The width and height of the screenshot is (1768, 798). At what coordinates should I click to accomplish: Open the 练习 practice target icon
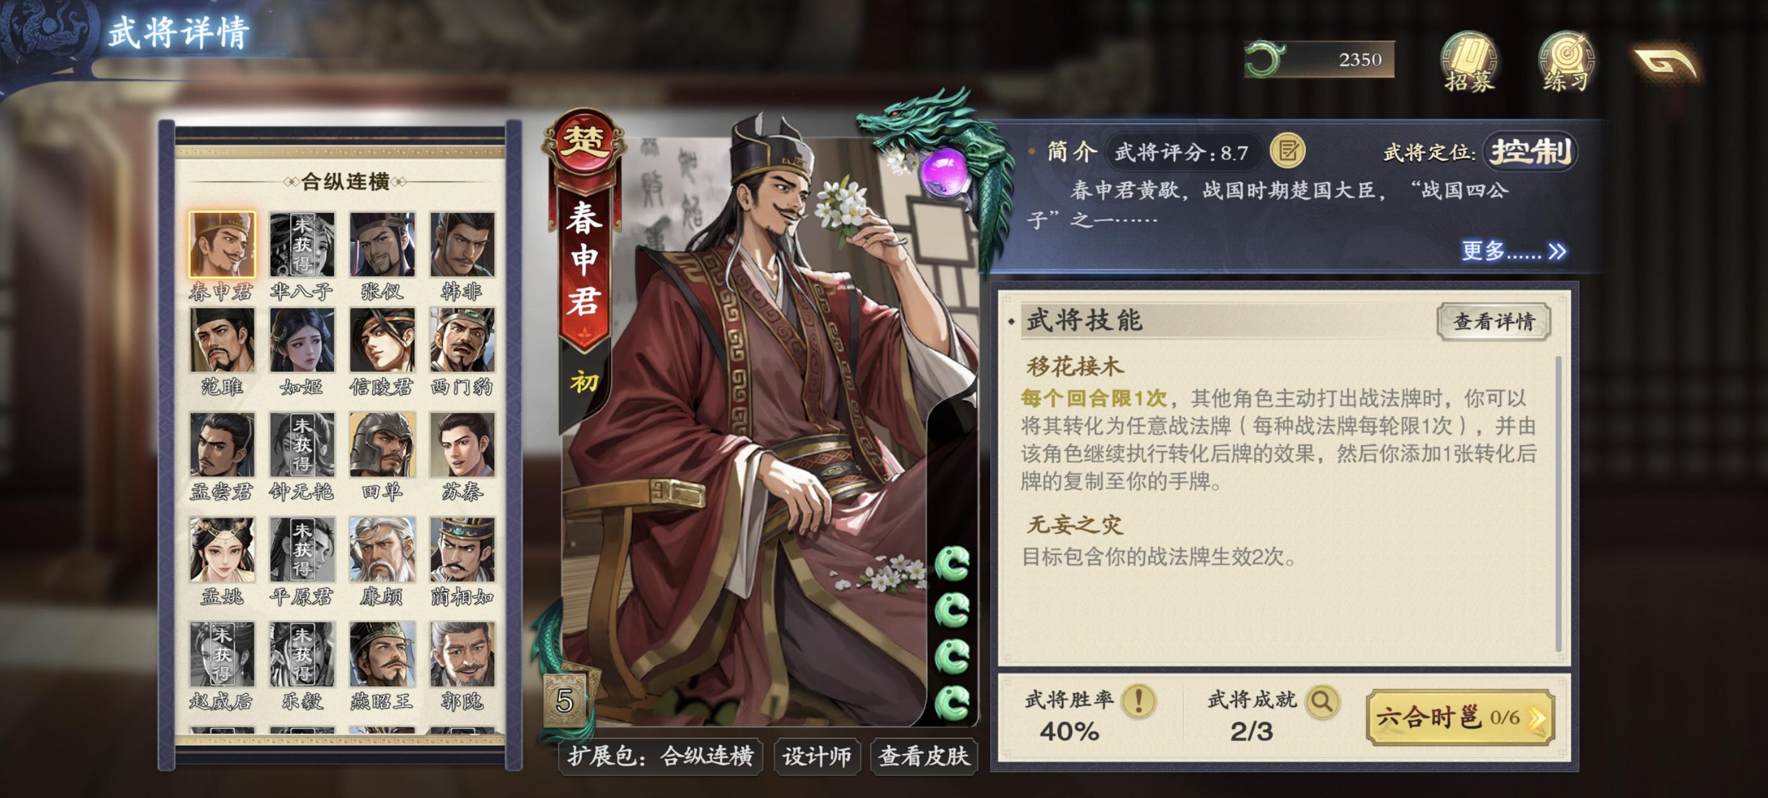[1566, 62]
